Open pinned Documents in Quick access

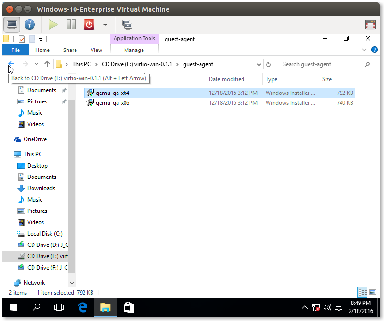tap(42, 90)
